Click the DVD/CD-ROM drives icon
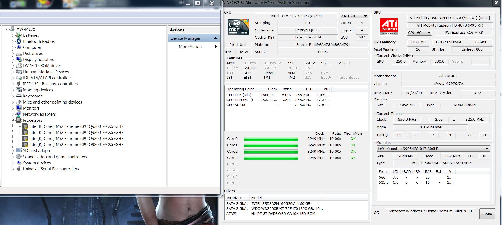Screen dimensions: 502x225 coord(19,66)
